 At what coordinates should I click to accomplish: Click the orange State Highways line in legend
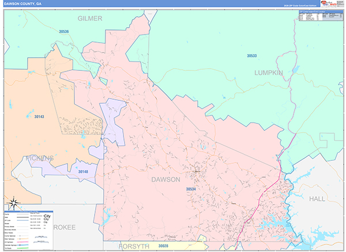[x=22, y=239]
